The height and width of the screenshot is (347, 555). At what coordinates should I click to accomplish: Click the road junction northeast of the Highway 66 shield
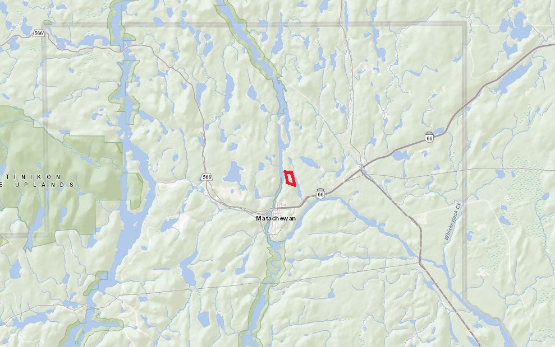tap(361, 169)
